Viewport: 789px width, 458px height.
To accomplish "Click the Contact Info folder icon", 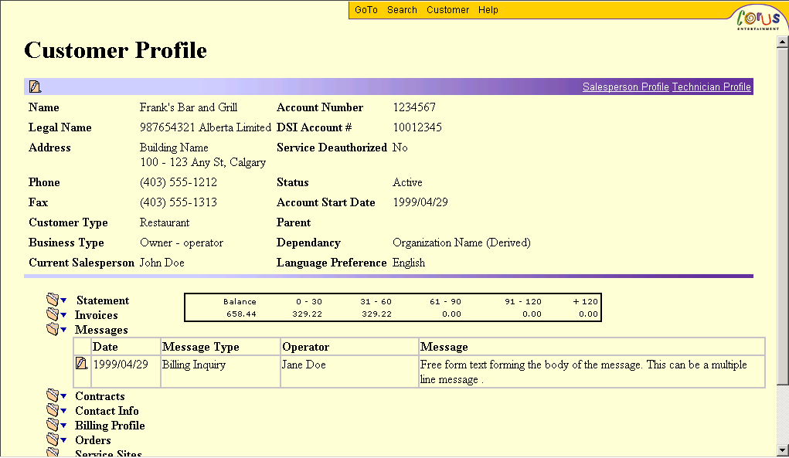I will coord(53,410).
